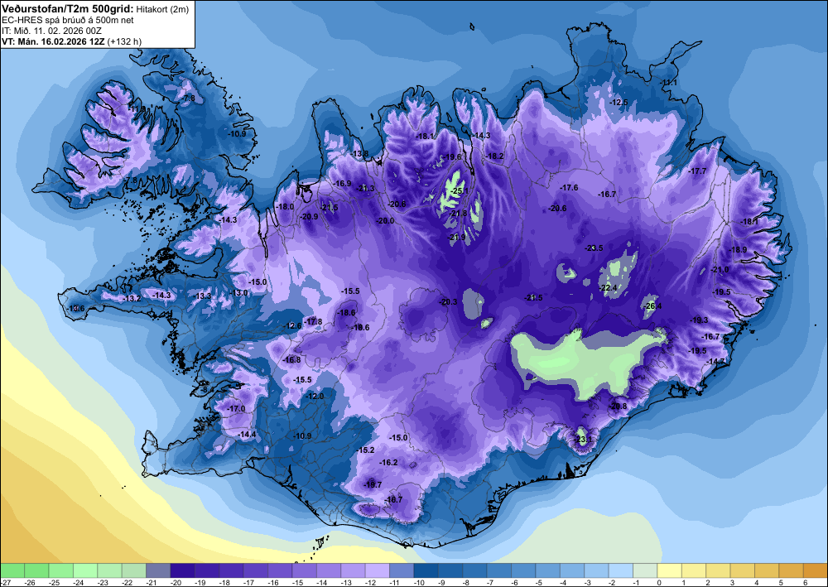This screenshot has width=828, height=587.
Task: Pick the legend color between -1 and 0
Action: (645, 570)
